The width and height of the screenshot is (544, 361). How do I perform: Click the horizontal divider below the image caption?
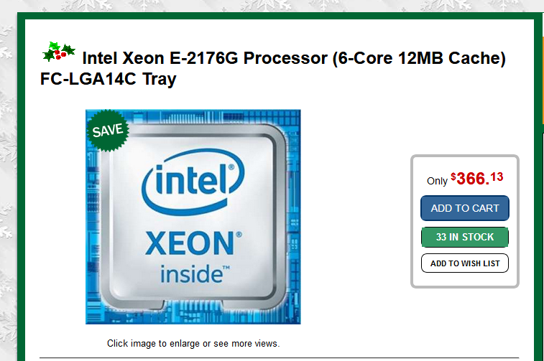[280, 357]
